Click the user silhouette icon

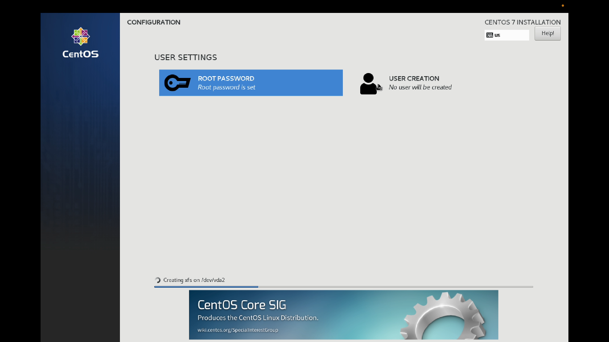click(369, 84)
